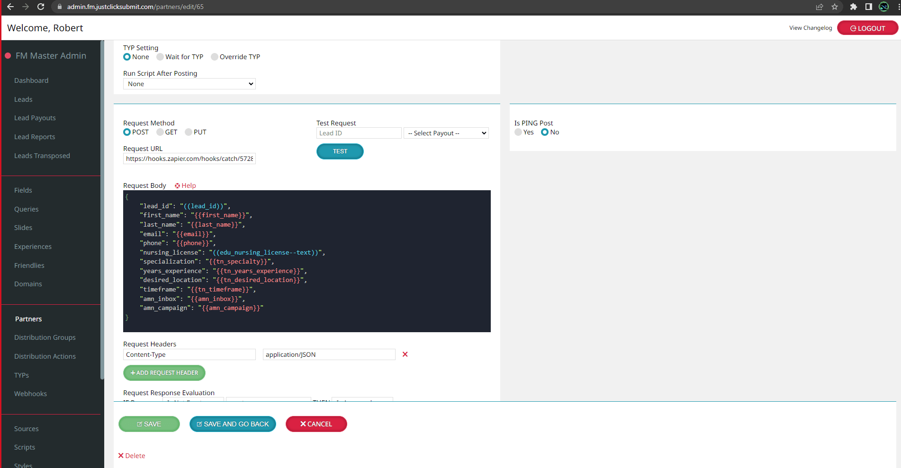Select the GET request method
This screenshot has height=468, width=901.
[x=161, y=132]
